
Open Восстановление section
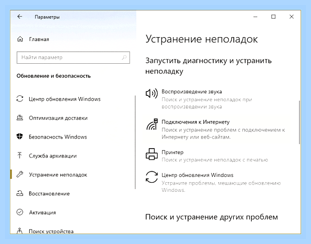tap(49, 194)
